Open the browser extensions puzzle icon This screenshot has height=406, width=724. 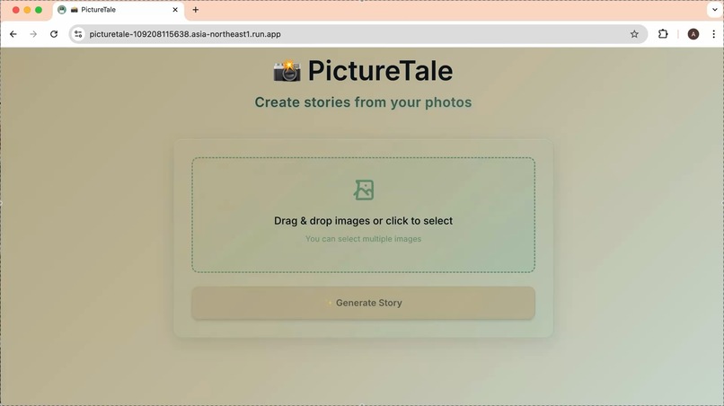(x=663, y=34)
